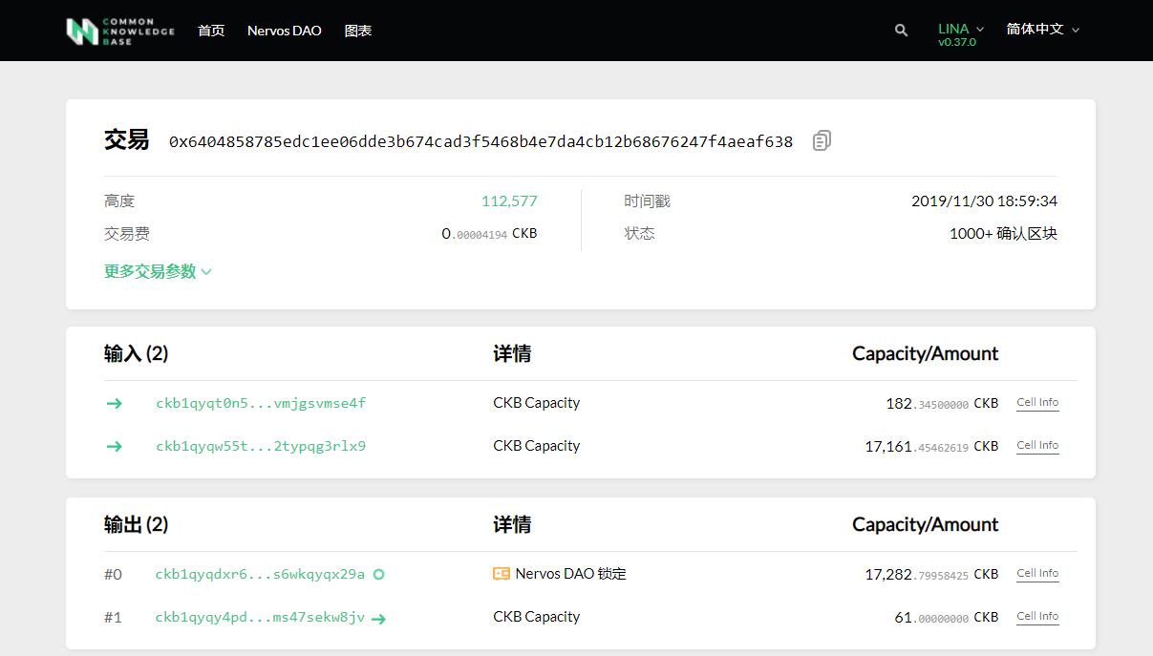The height and width of the screenshot is (656, 1153).
Task: Click the green arrow beside ckb1qyqw55t...2typqg3rlx9
Action: click(115, 446)
